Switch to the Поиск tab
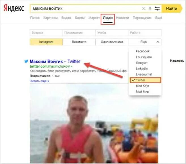The image size is (186, 164). click(35, 18)
